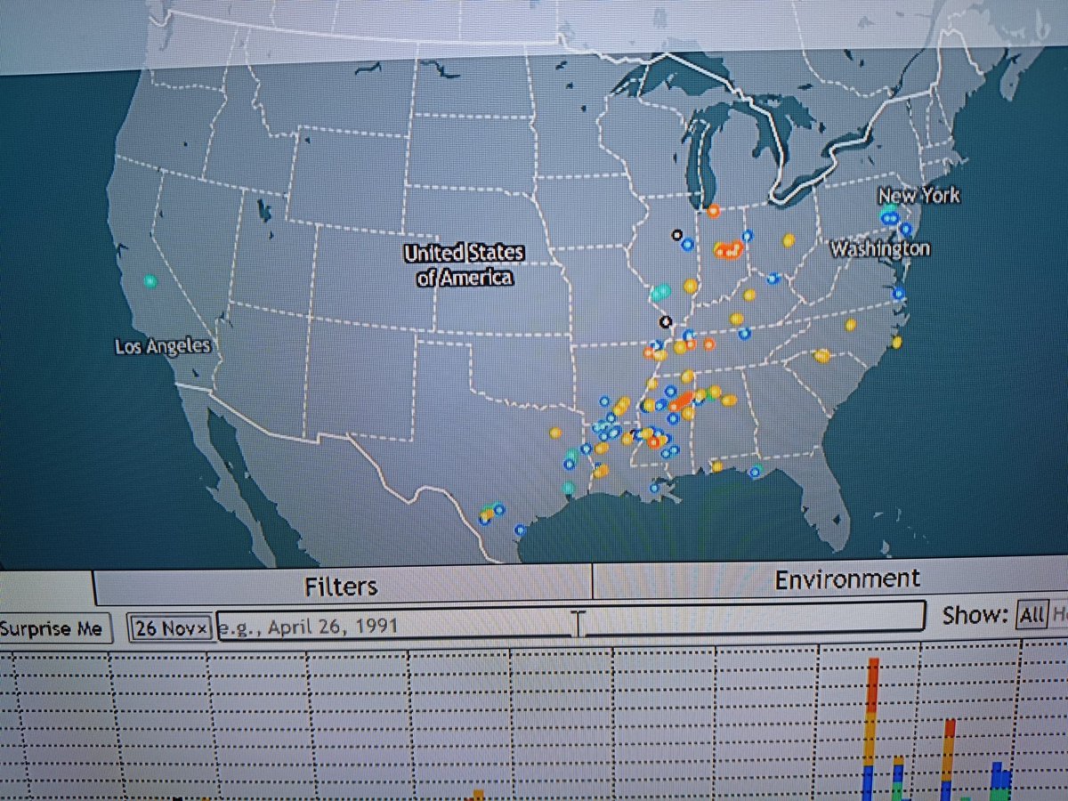Click the teal marker on the Texas coast
The image size is (1068, 801).
coord(569,488)
